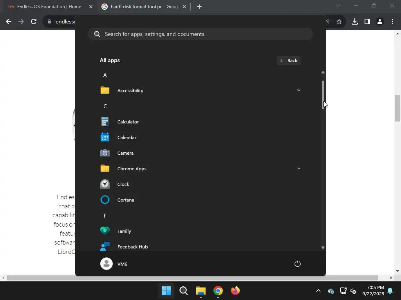This screenshot has height=300, width=401.
Task: Click the letter C section header
Action: point(105,106)
